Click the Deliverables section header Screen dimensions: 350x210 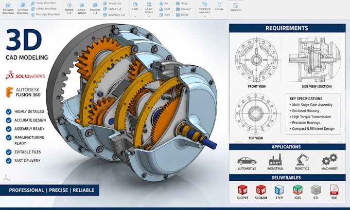(287, 178)
